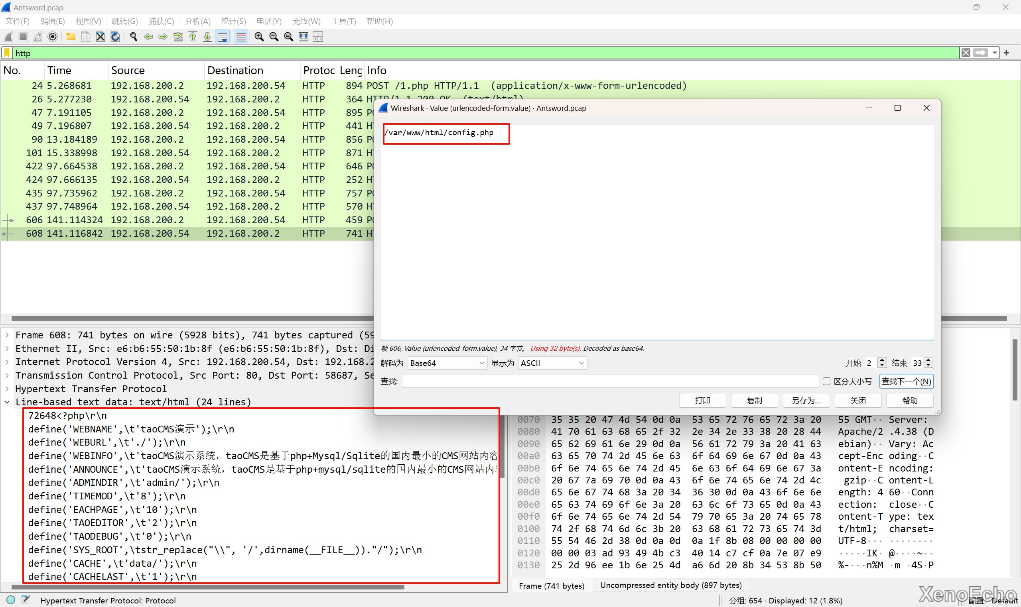Toggle auto-scroll during live capture
The image size is (1021, 607).
[x=223, y=37]
